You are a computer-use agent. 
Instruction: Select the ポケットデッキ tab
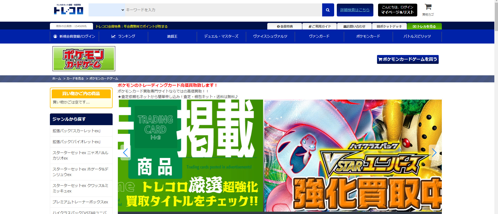pyautogui.click(x=389, y=26)
